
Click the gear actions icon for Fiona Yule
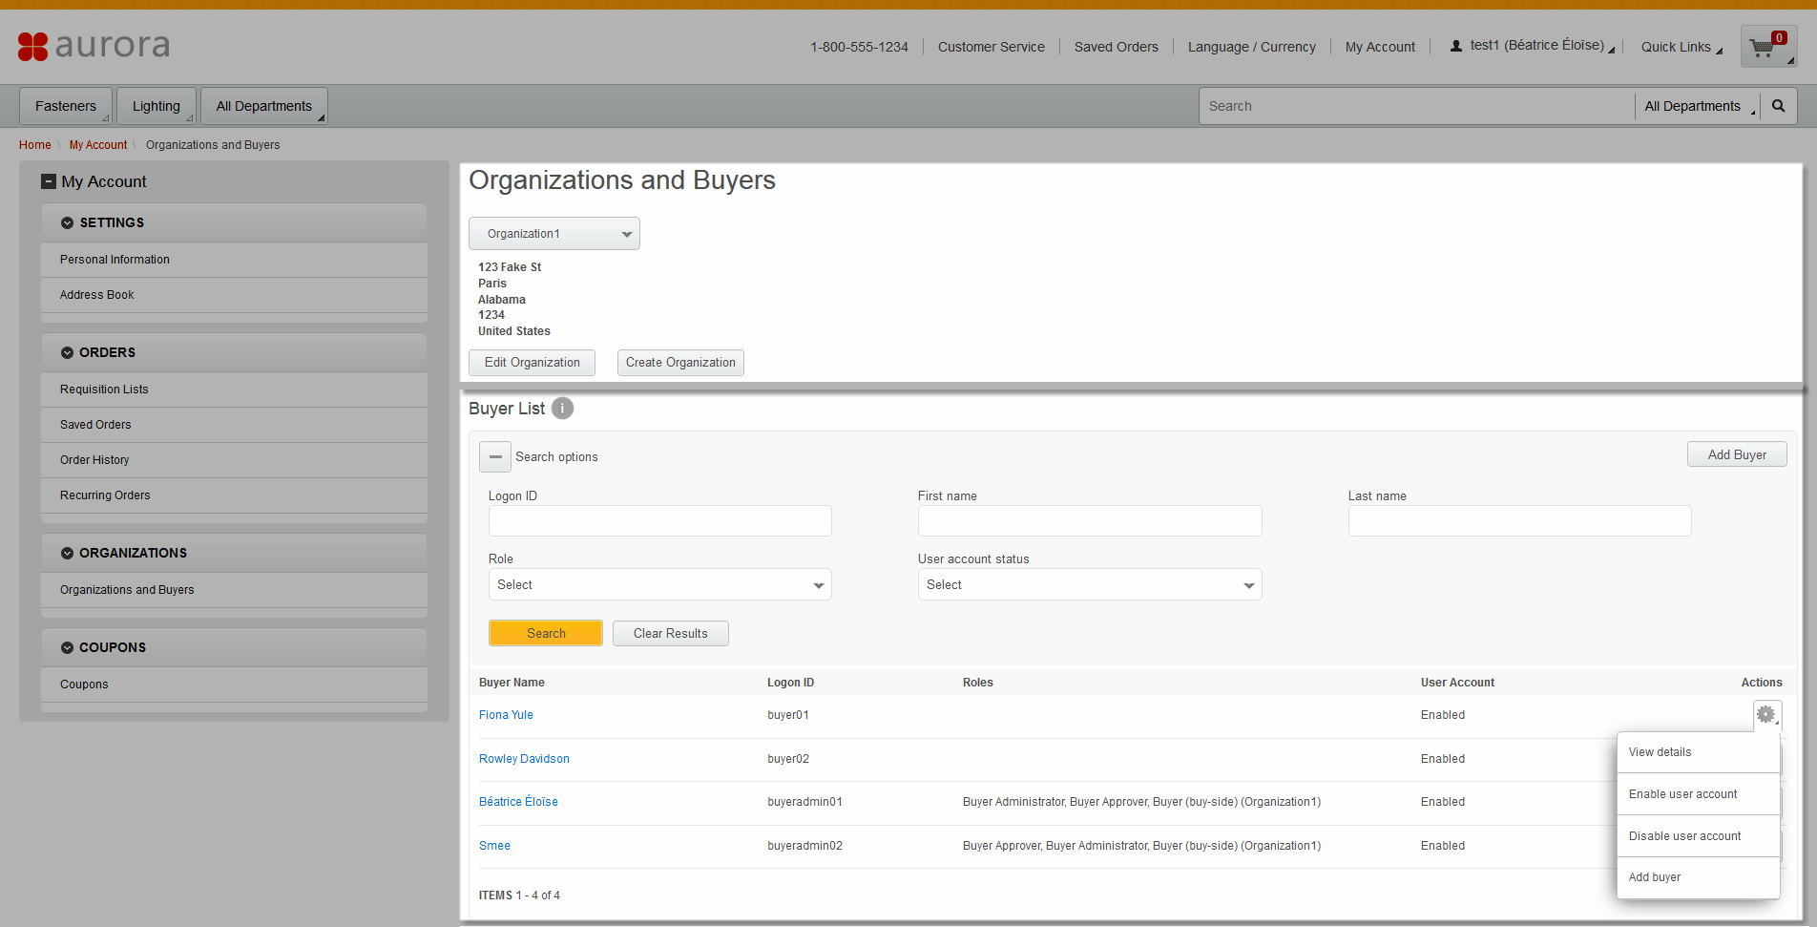tap(1766, 714)
